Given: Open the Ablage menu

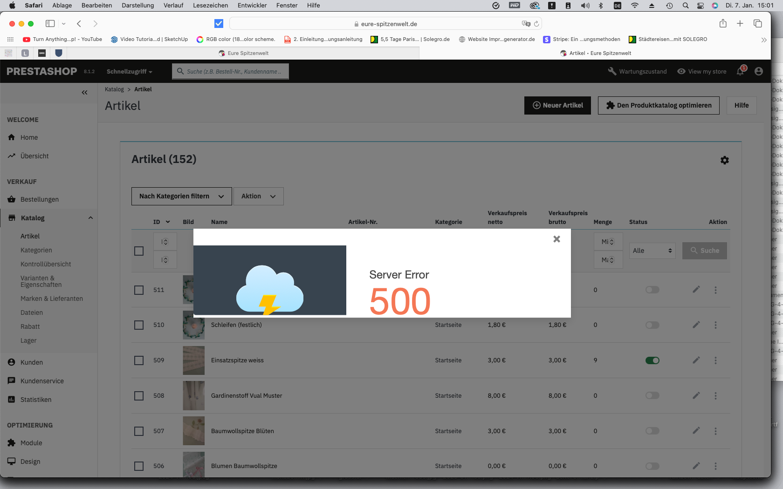Looking at the screenshot, I should [62, 6].
